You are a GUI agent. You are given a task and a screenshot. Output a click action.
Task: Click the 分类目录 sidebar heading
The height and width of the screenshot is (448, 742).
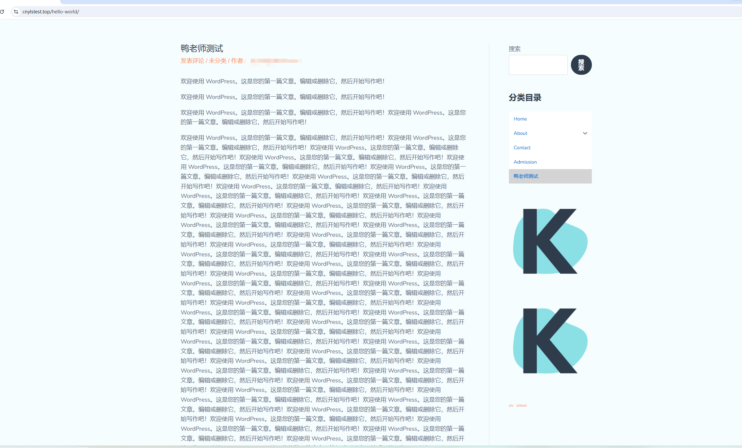pyautogui.click(x=525, y=98)
